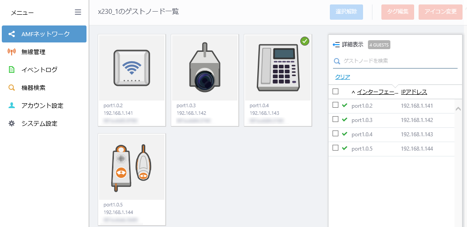Screen dimensions: 467x227
Task: Click the system settings gear icon
Action: pyautogui.click(x=12, y=123)
